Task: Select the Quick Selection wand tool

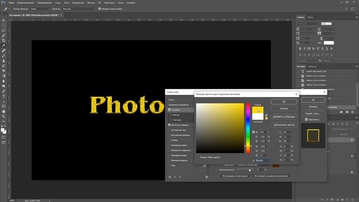Action: tap(3, 35)
